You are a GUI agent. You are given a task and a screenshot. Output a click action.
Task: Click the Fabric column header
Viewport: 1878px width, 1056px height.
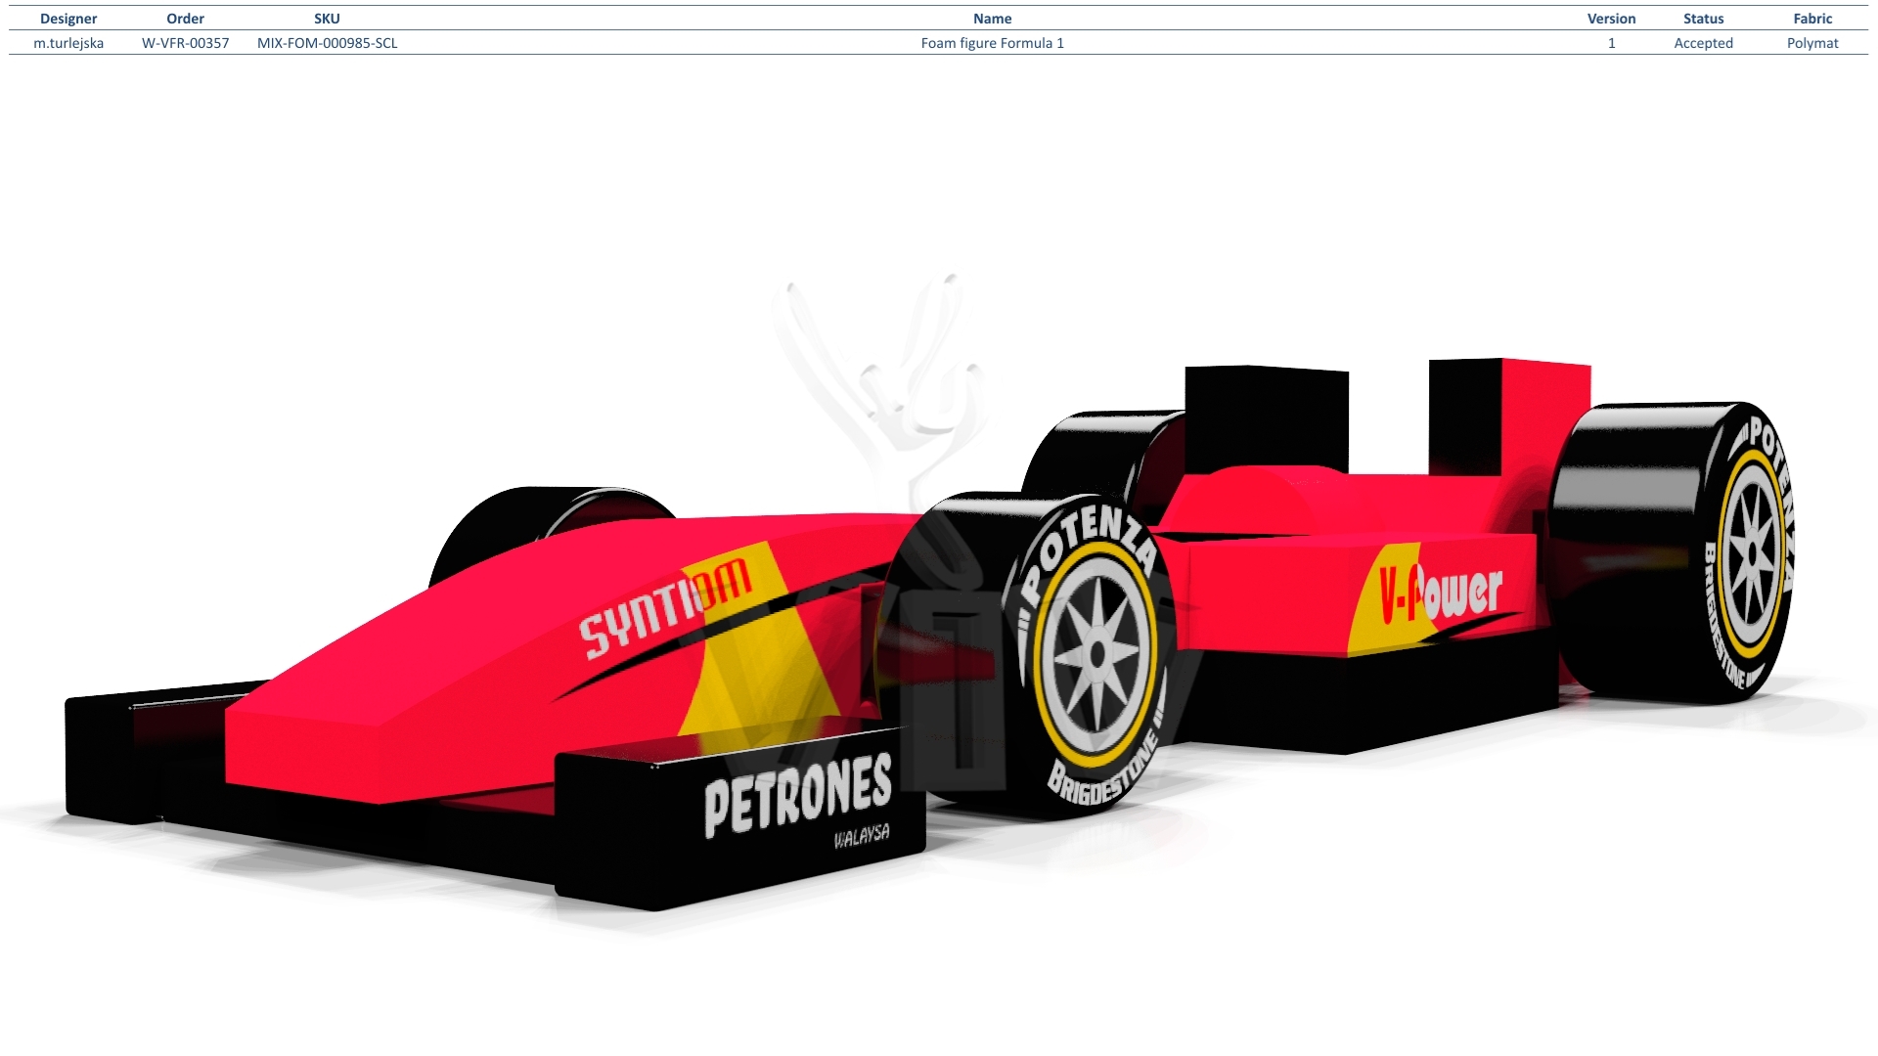[x=1812, y=19]
